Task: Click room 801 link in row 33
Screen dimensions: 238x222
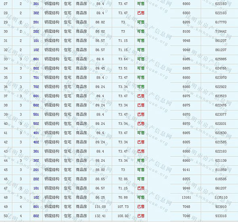Action: tap(36, 59)
